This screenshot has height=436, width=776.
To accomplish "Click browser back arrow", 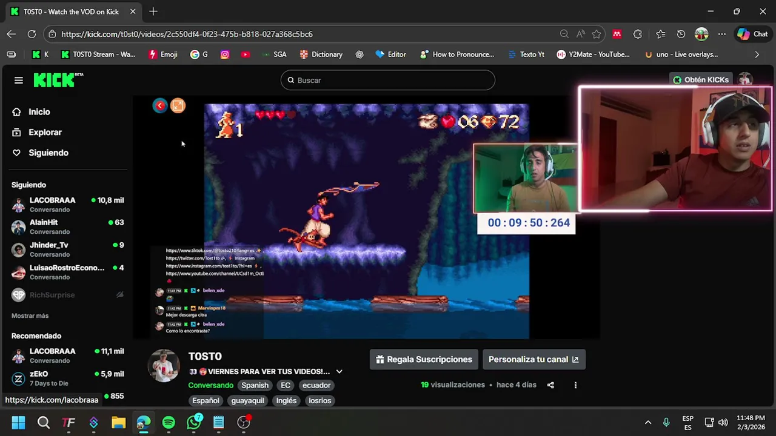I will click(11, 34).
